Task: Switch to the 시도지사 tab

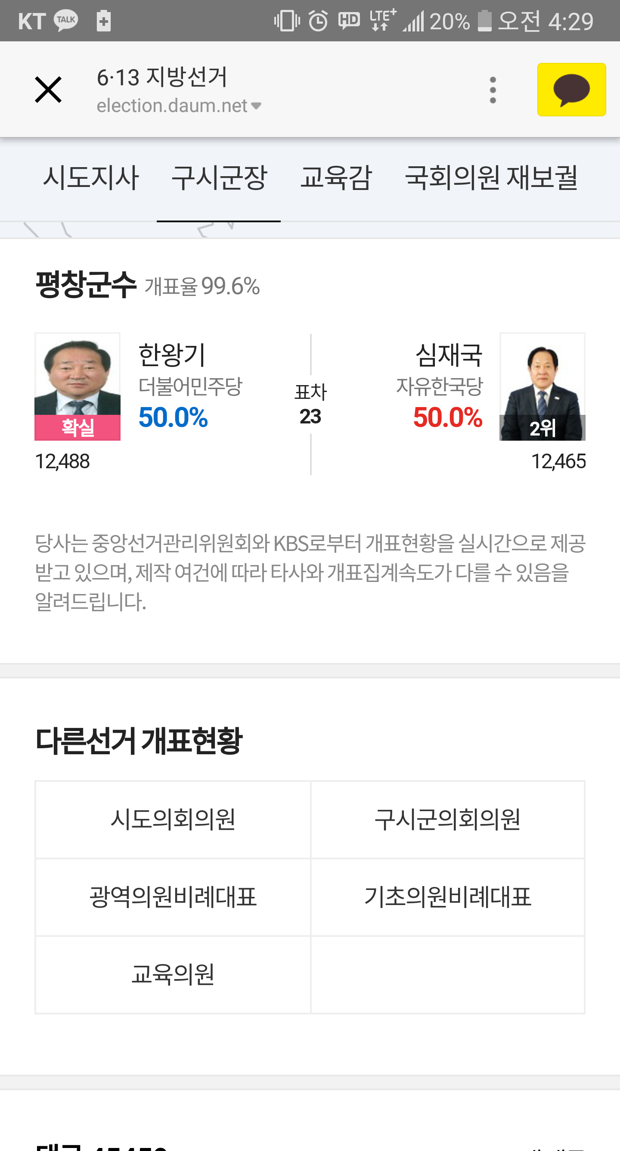Action: click(x=91, y=177)
